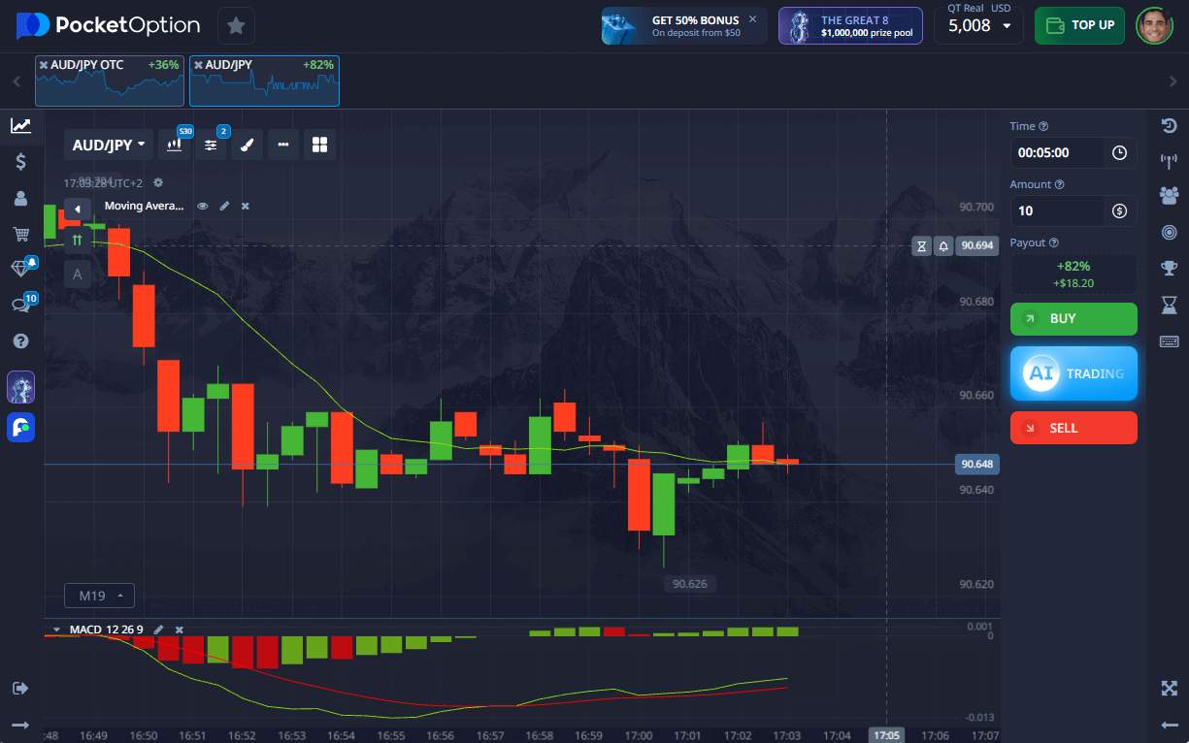
Task: Open multi-chart grid layout icon
Action: click(319, 145)
